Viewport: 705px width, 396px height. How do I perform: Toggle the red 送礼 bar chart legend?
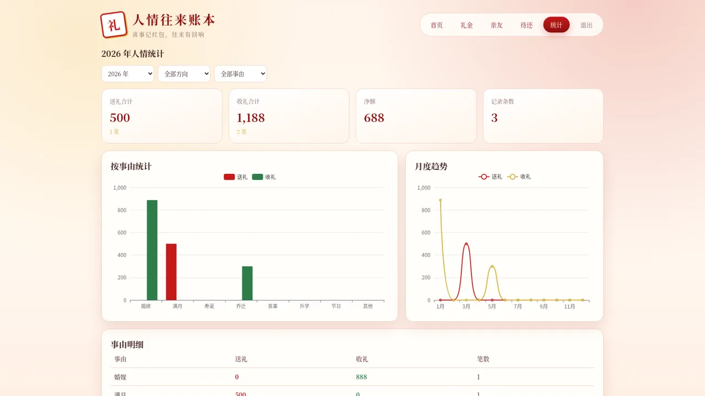pyautogui.click(x=236, y=177)
